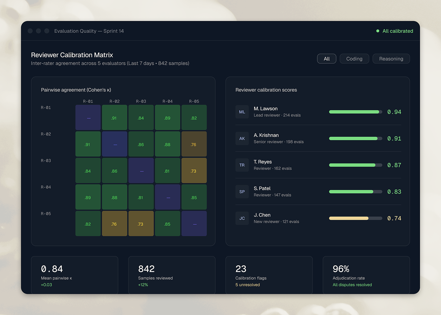Click the R-04 column header

click(x=168, y=101)
